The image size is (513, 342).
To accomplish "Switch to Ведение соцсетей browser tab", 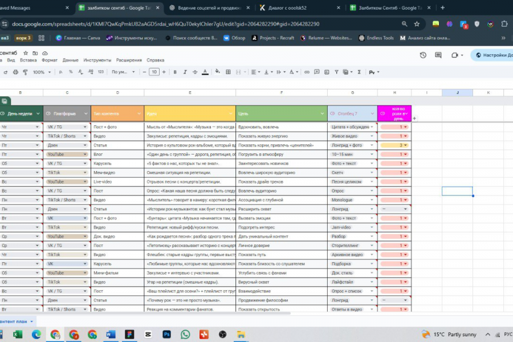I will coord(209,8).
